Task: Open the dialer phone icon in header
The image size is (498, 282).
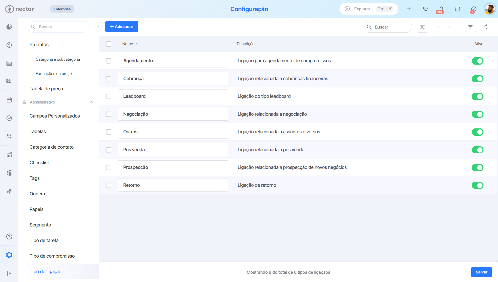Action: click(x=425, y=9)
